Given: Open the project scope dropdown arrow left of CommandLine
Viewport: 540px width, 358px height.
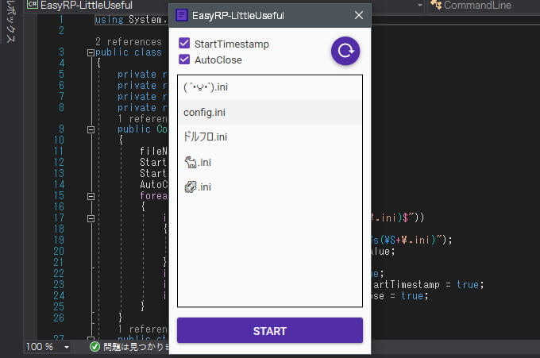Looking at the screenshot, I should pos(419,6).
